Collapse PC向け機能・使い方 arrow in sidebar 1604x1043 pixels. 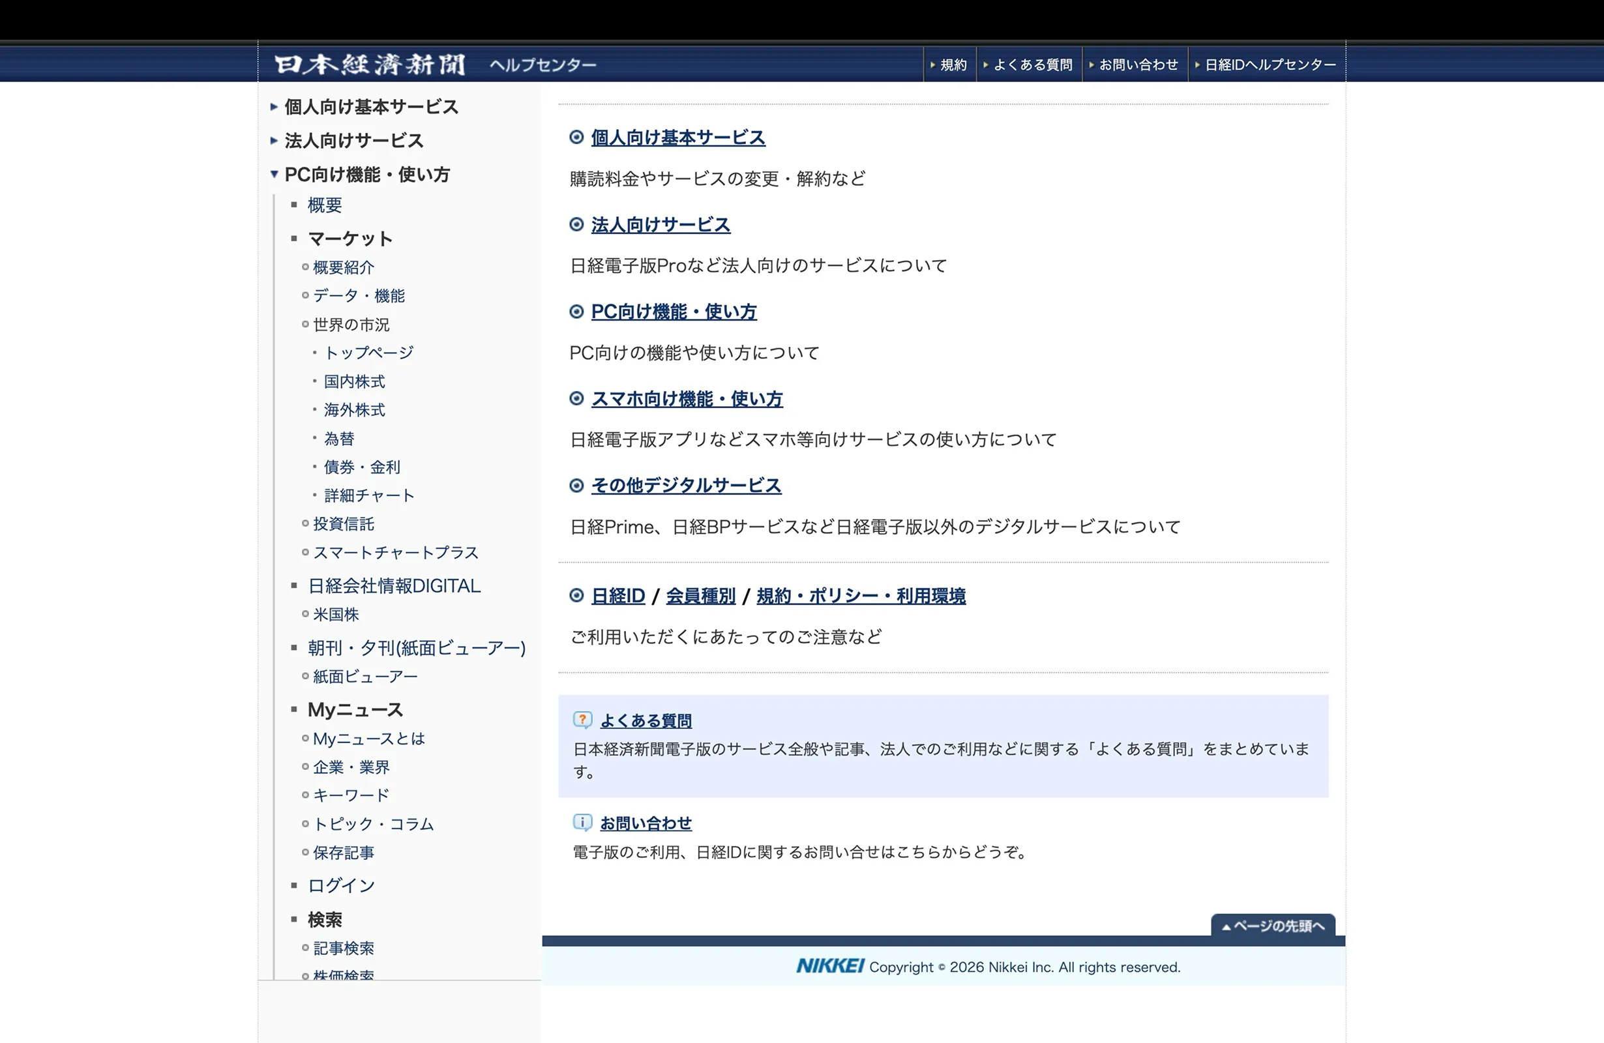[274, 174]
